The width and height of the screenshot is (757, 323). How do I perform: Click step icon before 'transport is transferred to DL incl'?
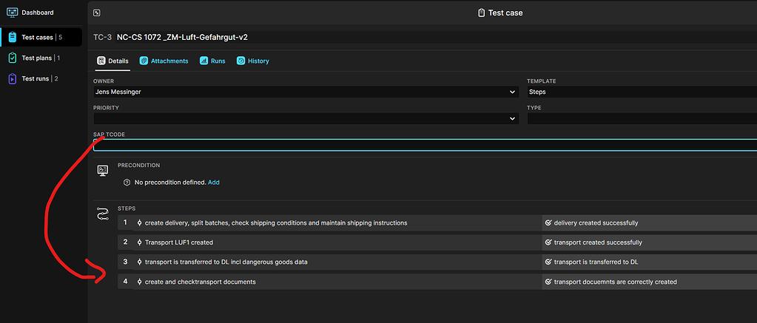coord(140,262)
